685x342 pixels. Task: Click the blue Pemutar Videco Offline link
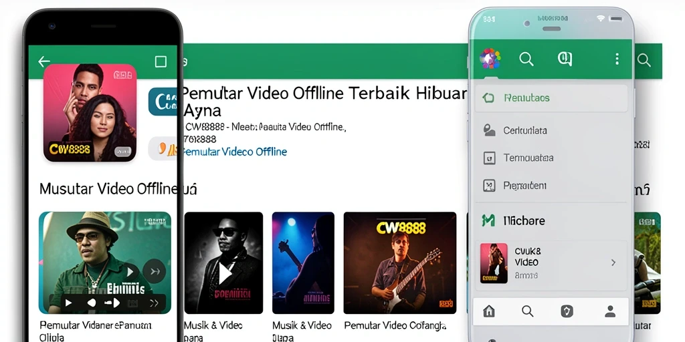[x=235, y=152]
